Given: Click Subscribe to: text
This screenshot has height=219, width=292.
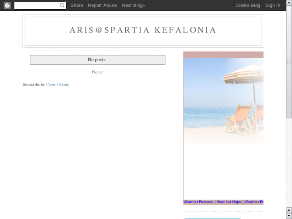Looking at the screenshot, I should tap(34, 84).
